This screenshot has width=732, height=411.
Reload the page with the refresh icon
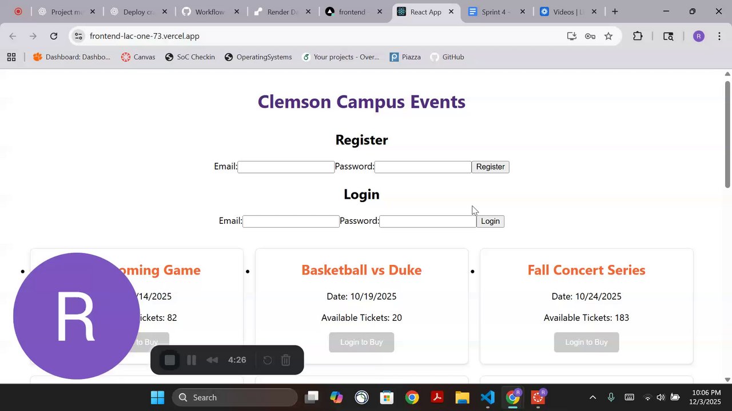54,36
